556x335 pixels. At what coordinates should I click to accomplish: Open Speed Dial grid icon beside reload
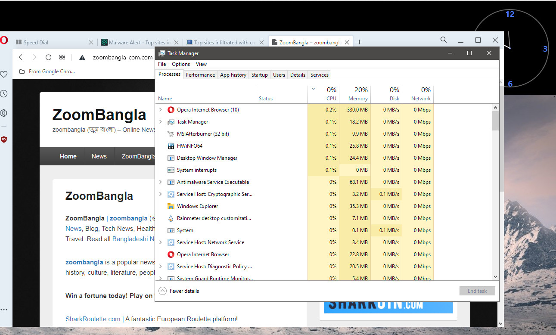coord(62,57)
